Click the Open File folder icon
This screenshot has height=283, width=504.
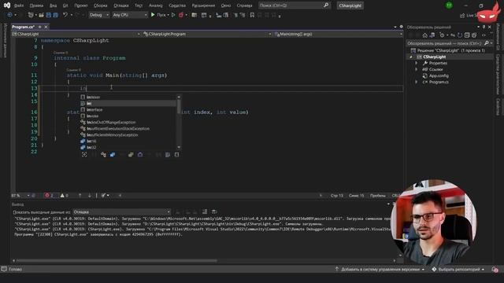tap(42, 15)
